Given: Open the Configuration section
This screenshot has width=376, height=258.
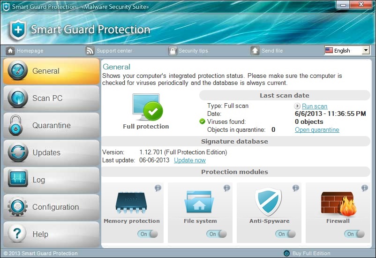Looking at the screenshot, I should click(51, 207).
